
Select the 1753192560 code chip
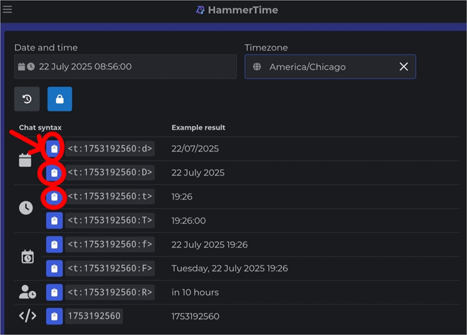[94, 316]
